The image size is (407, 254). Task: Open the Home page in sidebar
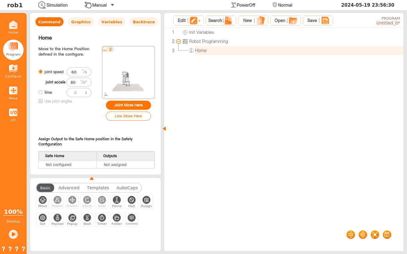(13, 27)
